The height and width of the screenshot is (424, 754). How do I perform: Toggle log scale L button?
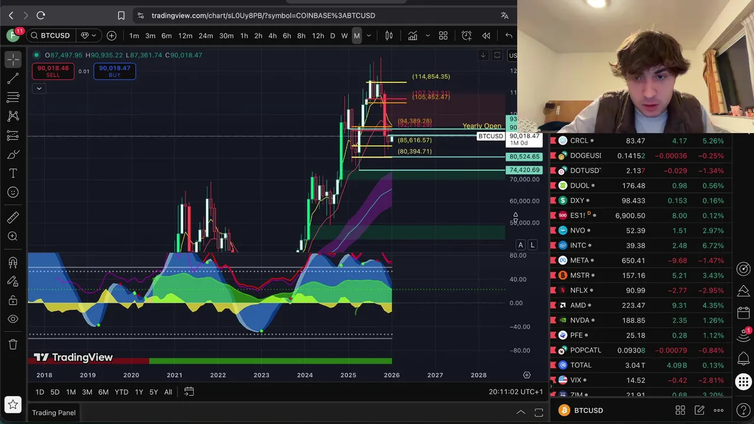(x=532, y=245)
